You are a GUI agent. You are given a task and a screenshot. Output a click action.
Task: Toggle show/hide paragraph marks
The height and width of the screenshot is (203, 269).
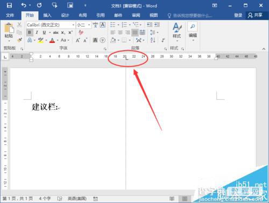pos(163,40)
